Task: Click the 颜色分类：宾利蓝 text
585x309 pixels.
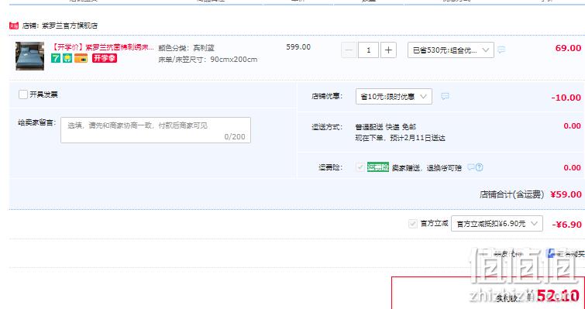Action: (x=186, y=48)
